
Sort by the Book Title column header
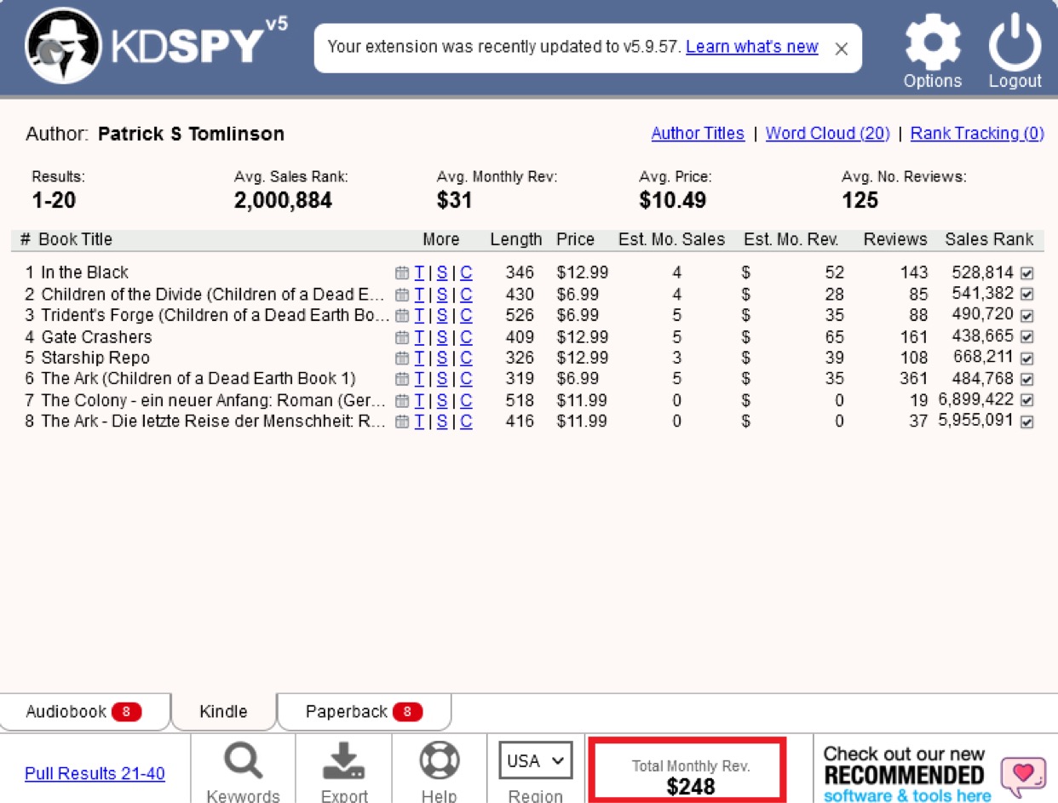(x=75, y=240)
